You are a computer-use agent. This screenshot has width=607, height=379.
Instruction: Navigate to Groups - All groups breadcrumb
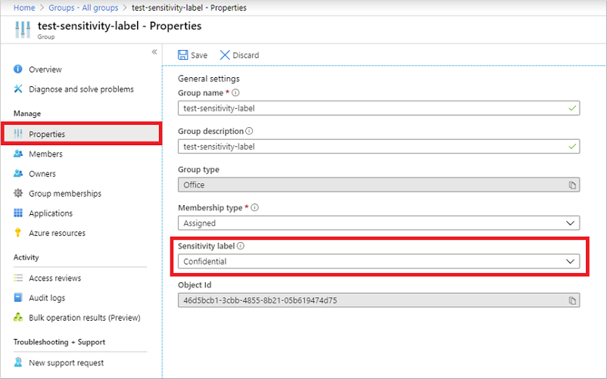pos(87,8)
